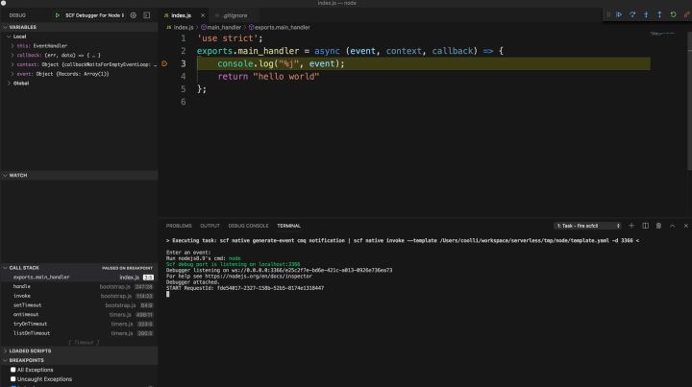
Task: Step out in the debug toolbar
Action: (x=659, y=14)
